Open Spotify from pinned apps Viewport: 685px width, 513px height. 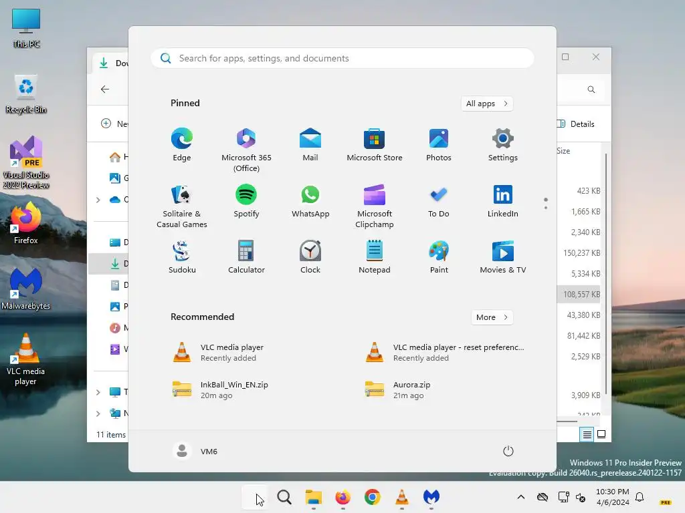[x=246, y=200]
